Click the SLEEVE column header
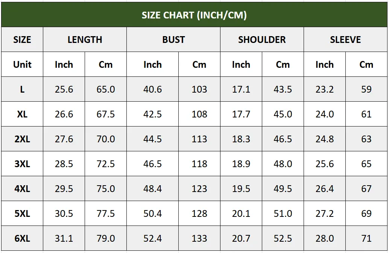The height and width of the screenshot is (253, 389). pyautogui.click(x=345, y=40)
